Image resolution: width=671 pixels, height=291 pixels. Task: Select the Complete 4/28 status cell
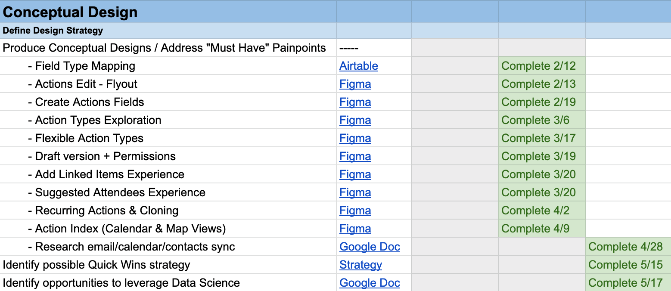coord(628,247)
